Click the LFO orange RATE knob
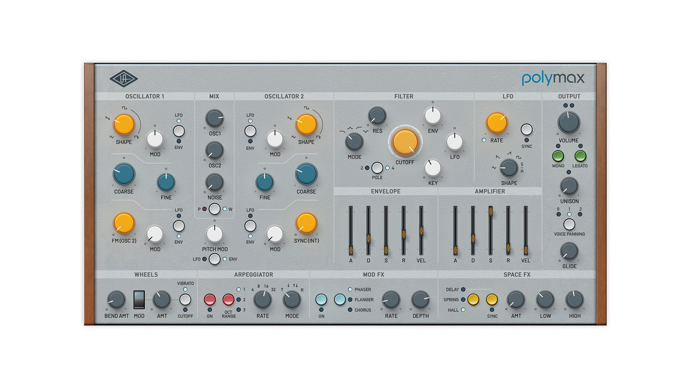Image resolution: width=690 pixels, height=388 pixels. pyautogui.click(x=496, y=123)
